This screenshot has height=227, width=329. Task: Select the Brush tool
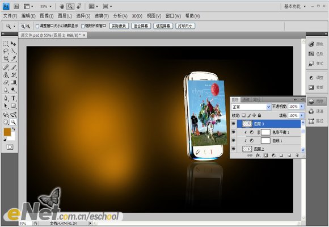click(x=14, y=67)
